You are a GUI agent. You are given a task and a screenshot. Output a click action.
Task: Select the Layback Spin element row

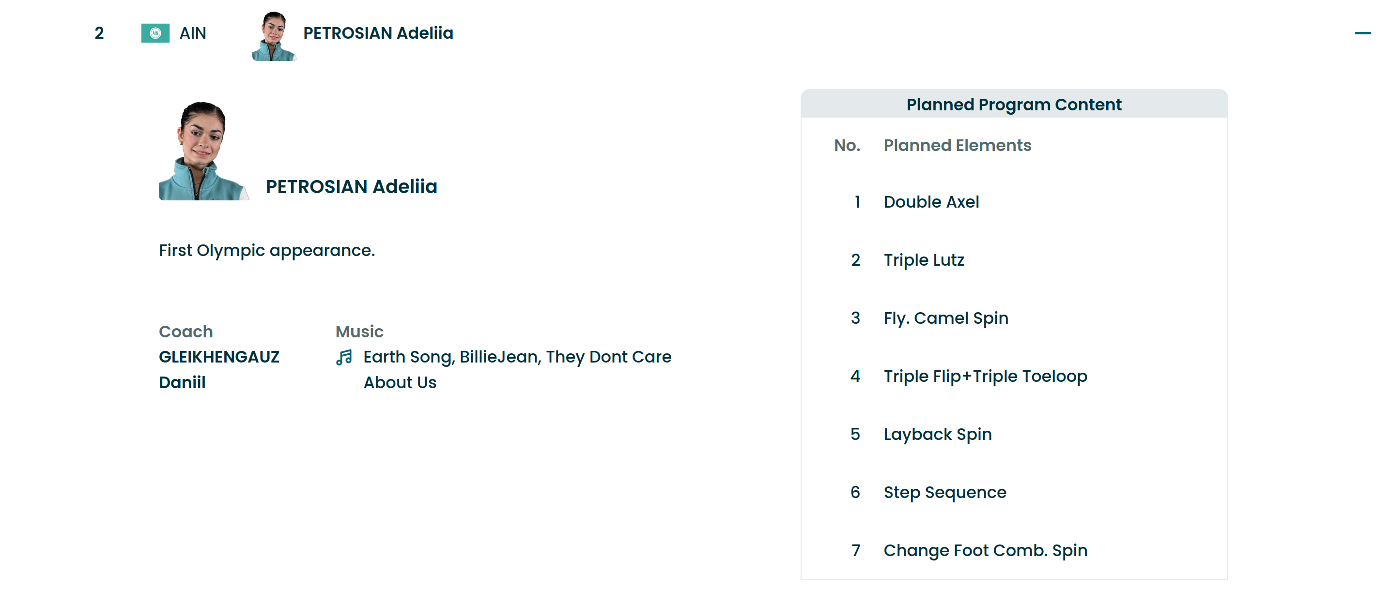click(937, 435)
